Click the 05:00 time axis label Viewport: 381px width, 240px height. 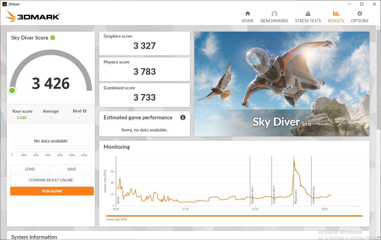[325, 209]
